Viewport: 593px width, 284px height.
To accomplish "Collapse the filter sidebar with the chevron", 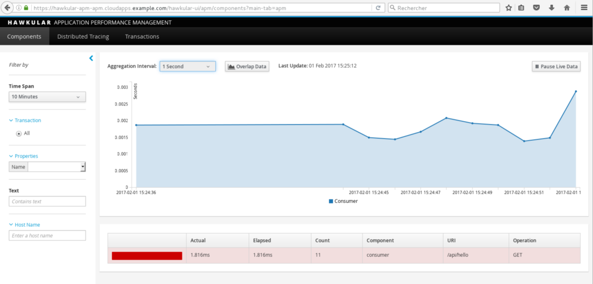I will [x=91, y=58].
